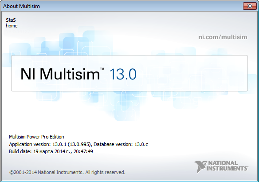
Task: Click the eagle emblem in NI logo
Action: pyautogui.click(x=200, y=166)
